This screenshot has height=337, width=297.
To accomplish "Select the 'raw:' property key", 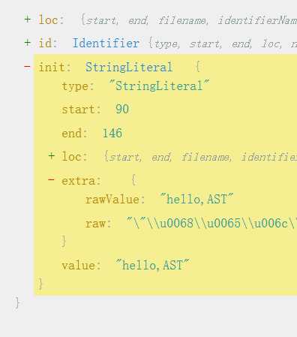I will coord(98,224).
